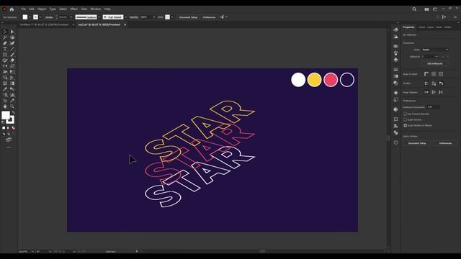Switch to the Layers panel tab

pyautogui.click(x=431, y=27)
